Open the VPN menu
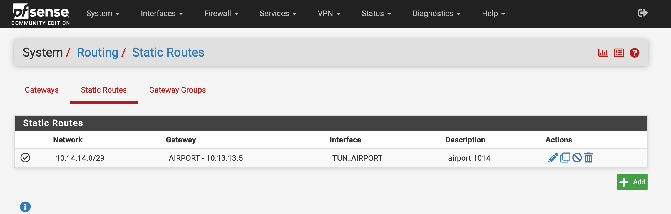The width and height of the screenshot is (671, 214). (329, 13)
